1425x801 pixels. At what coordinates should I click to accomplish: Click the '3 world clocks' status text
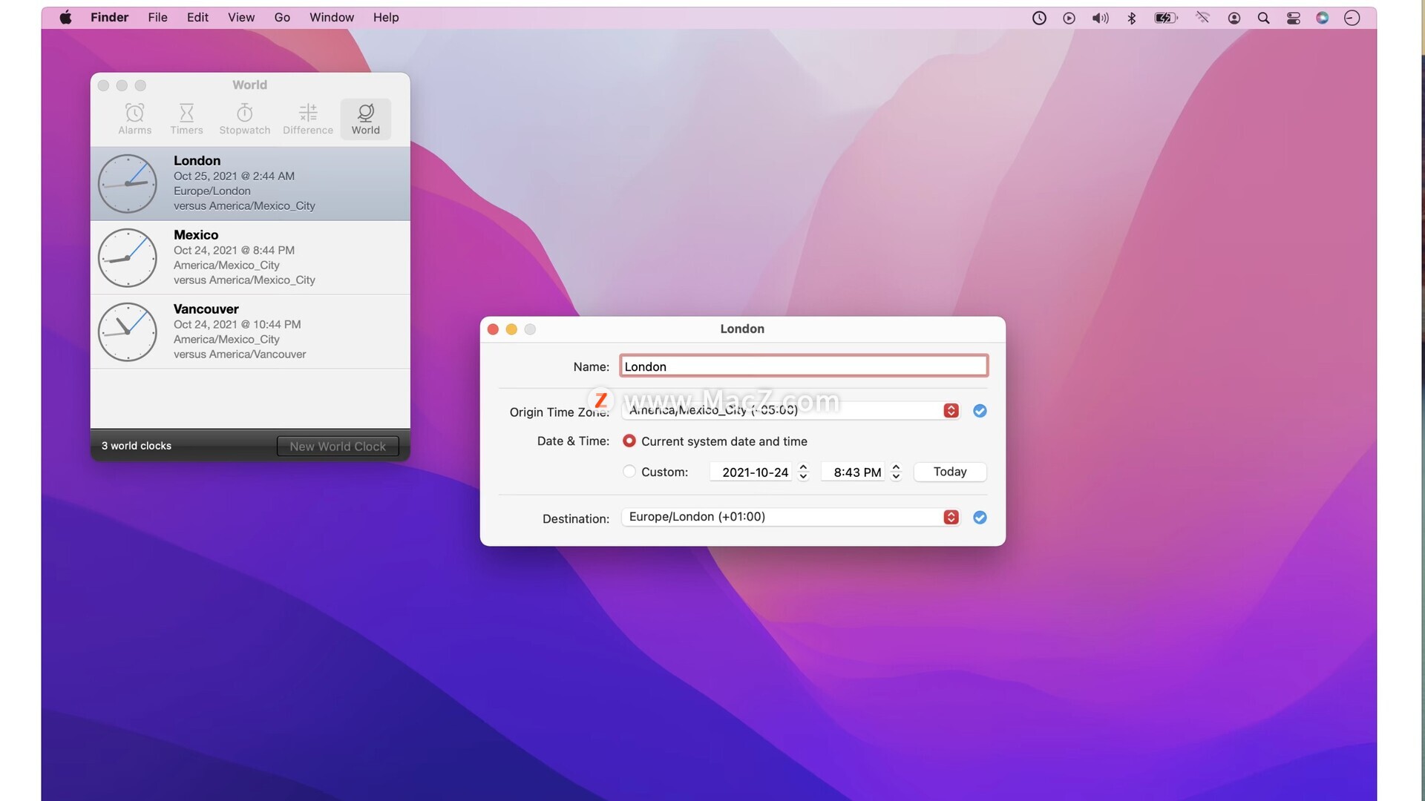click(137, 446)
